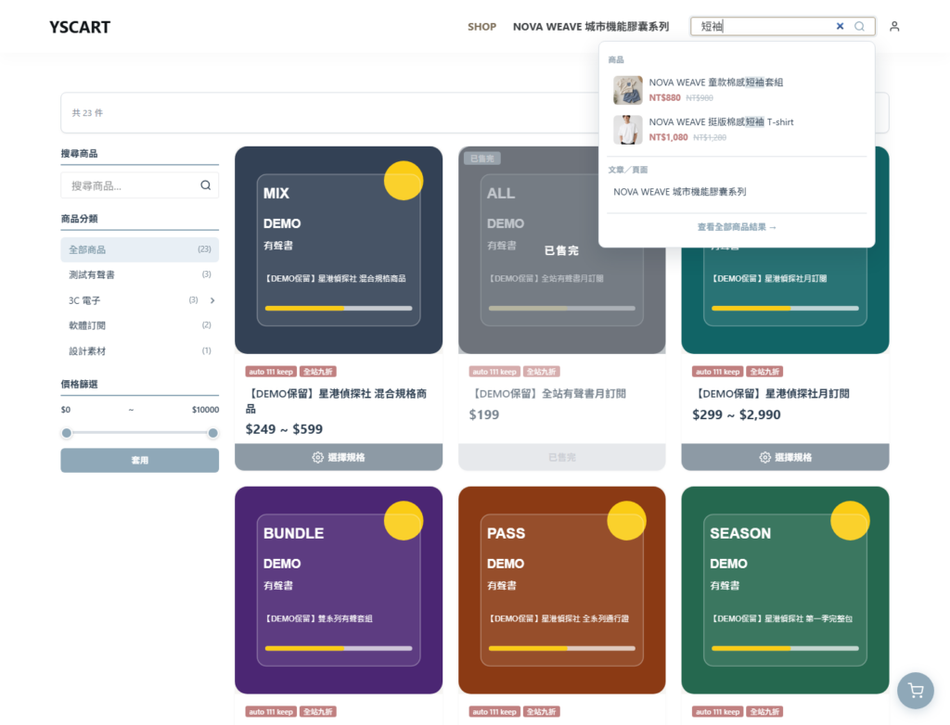Clear the header search text with X
This screenshot has height=725, width=950.
tap(840, 26)
